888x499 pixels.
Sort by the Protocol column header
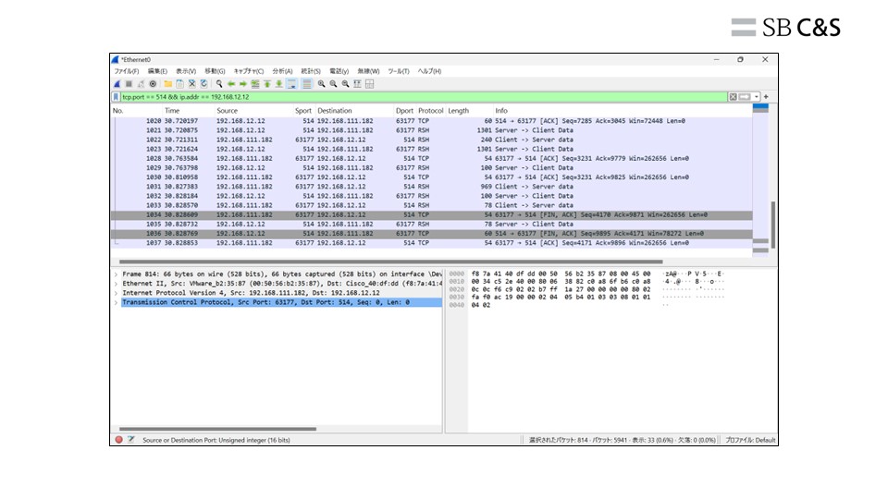click(x=430, y=111)
